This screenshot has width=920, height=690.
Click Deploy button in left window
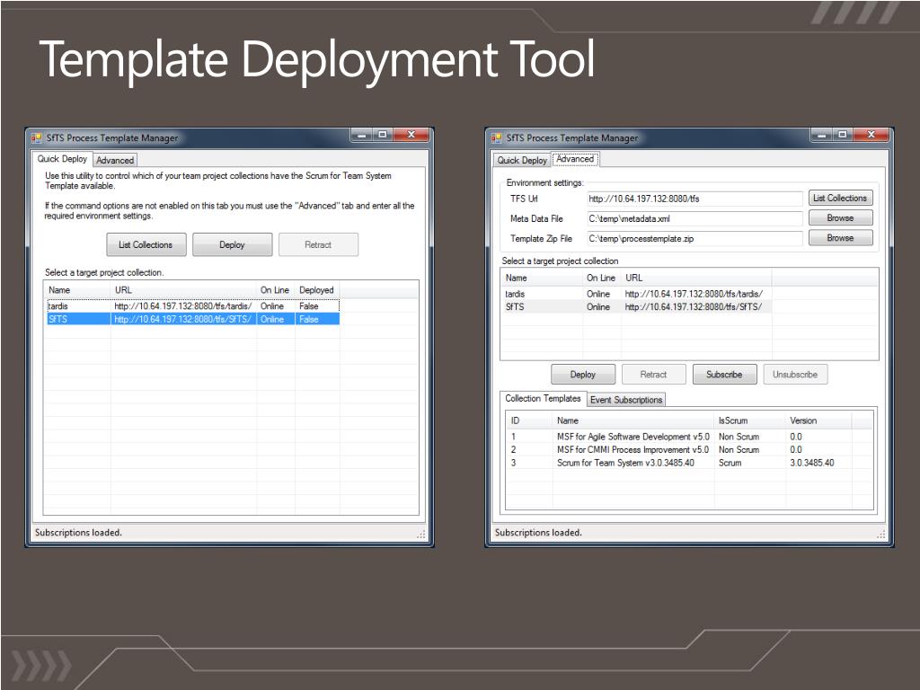tap(232, 244)
